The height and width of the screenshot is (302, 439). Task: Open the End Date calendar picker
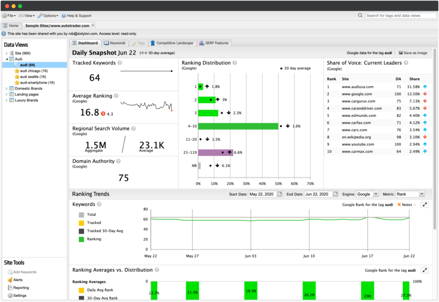point(335,194)
